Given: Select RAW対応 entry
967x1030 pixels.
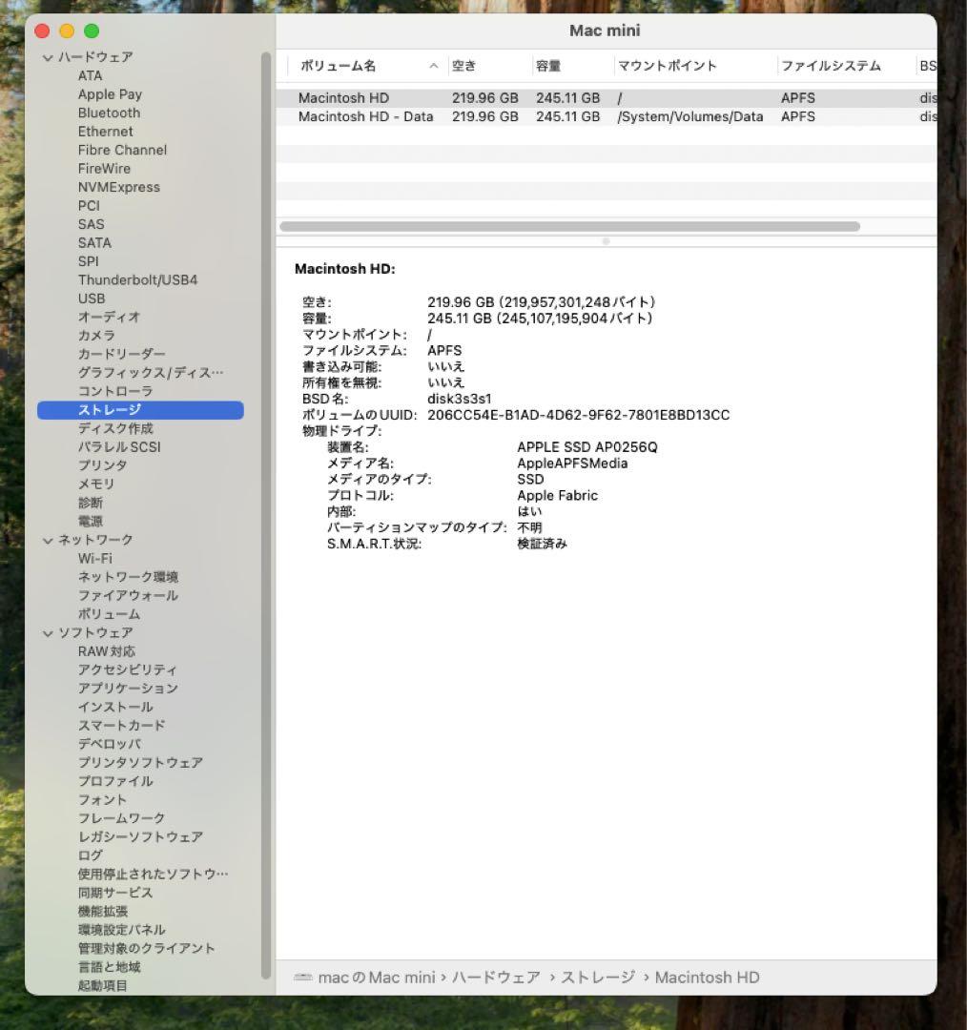Looking at the screenshot, I should coord(107,651).
